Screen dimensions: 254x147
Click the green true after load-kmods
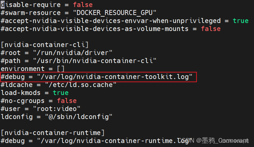61,93
